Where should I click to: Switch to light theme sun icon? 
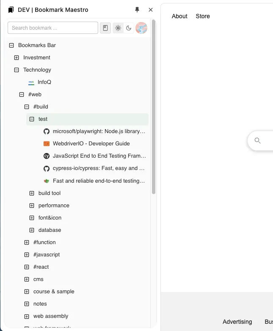coord(118,28)
